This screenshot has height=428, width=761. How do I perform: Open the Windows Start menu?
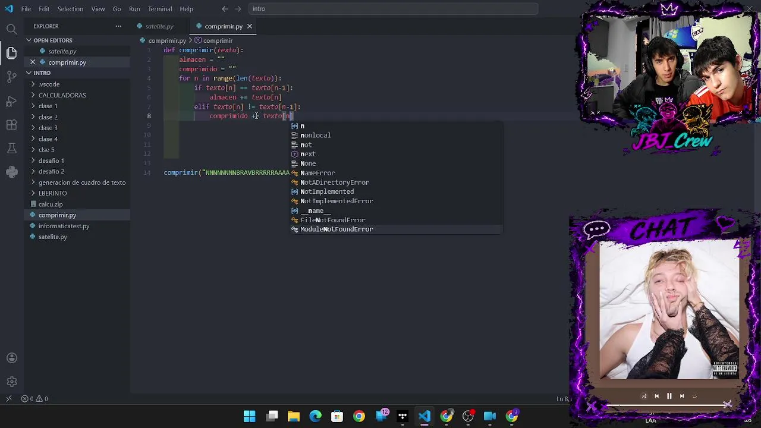click(250, 416)
